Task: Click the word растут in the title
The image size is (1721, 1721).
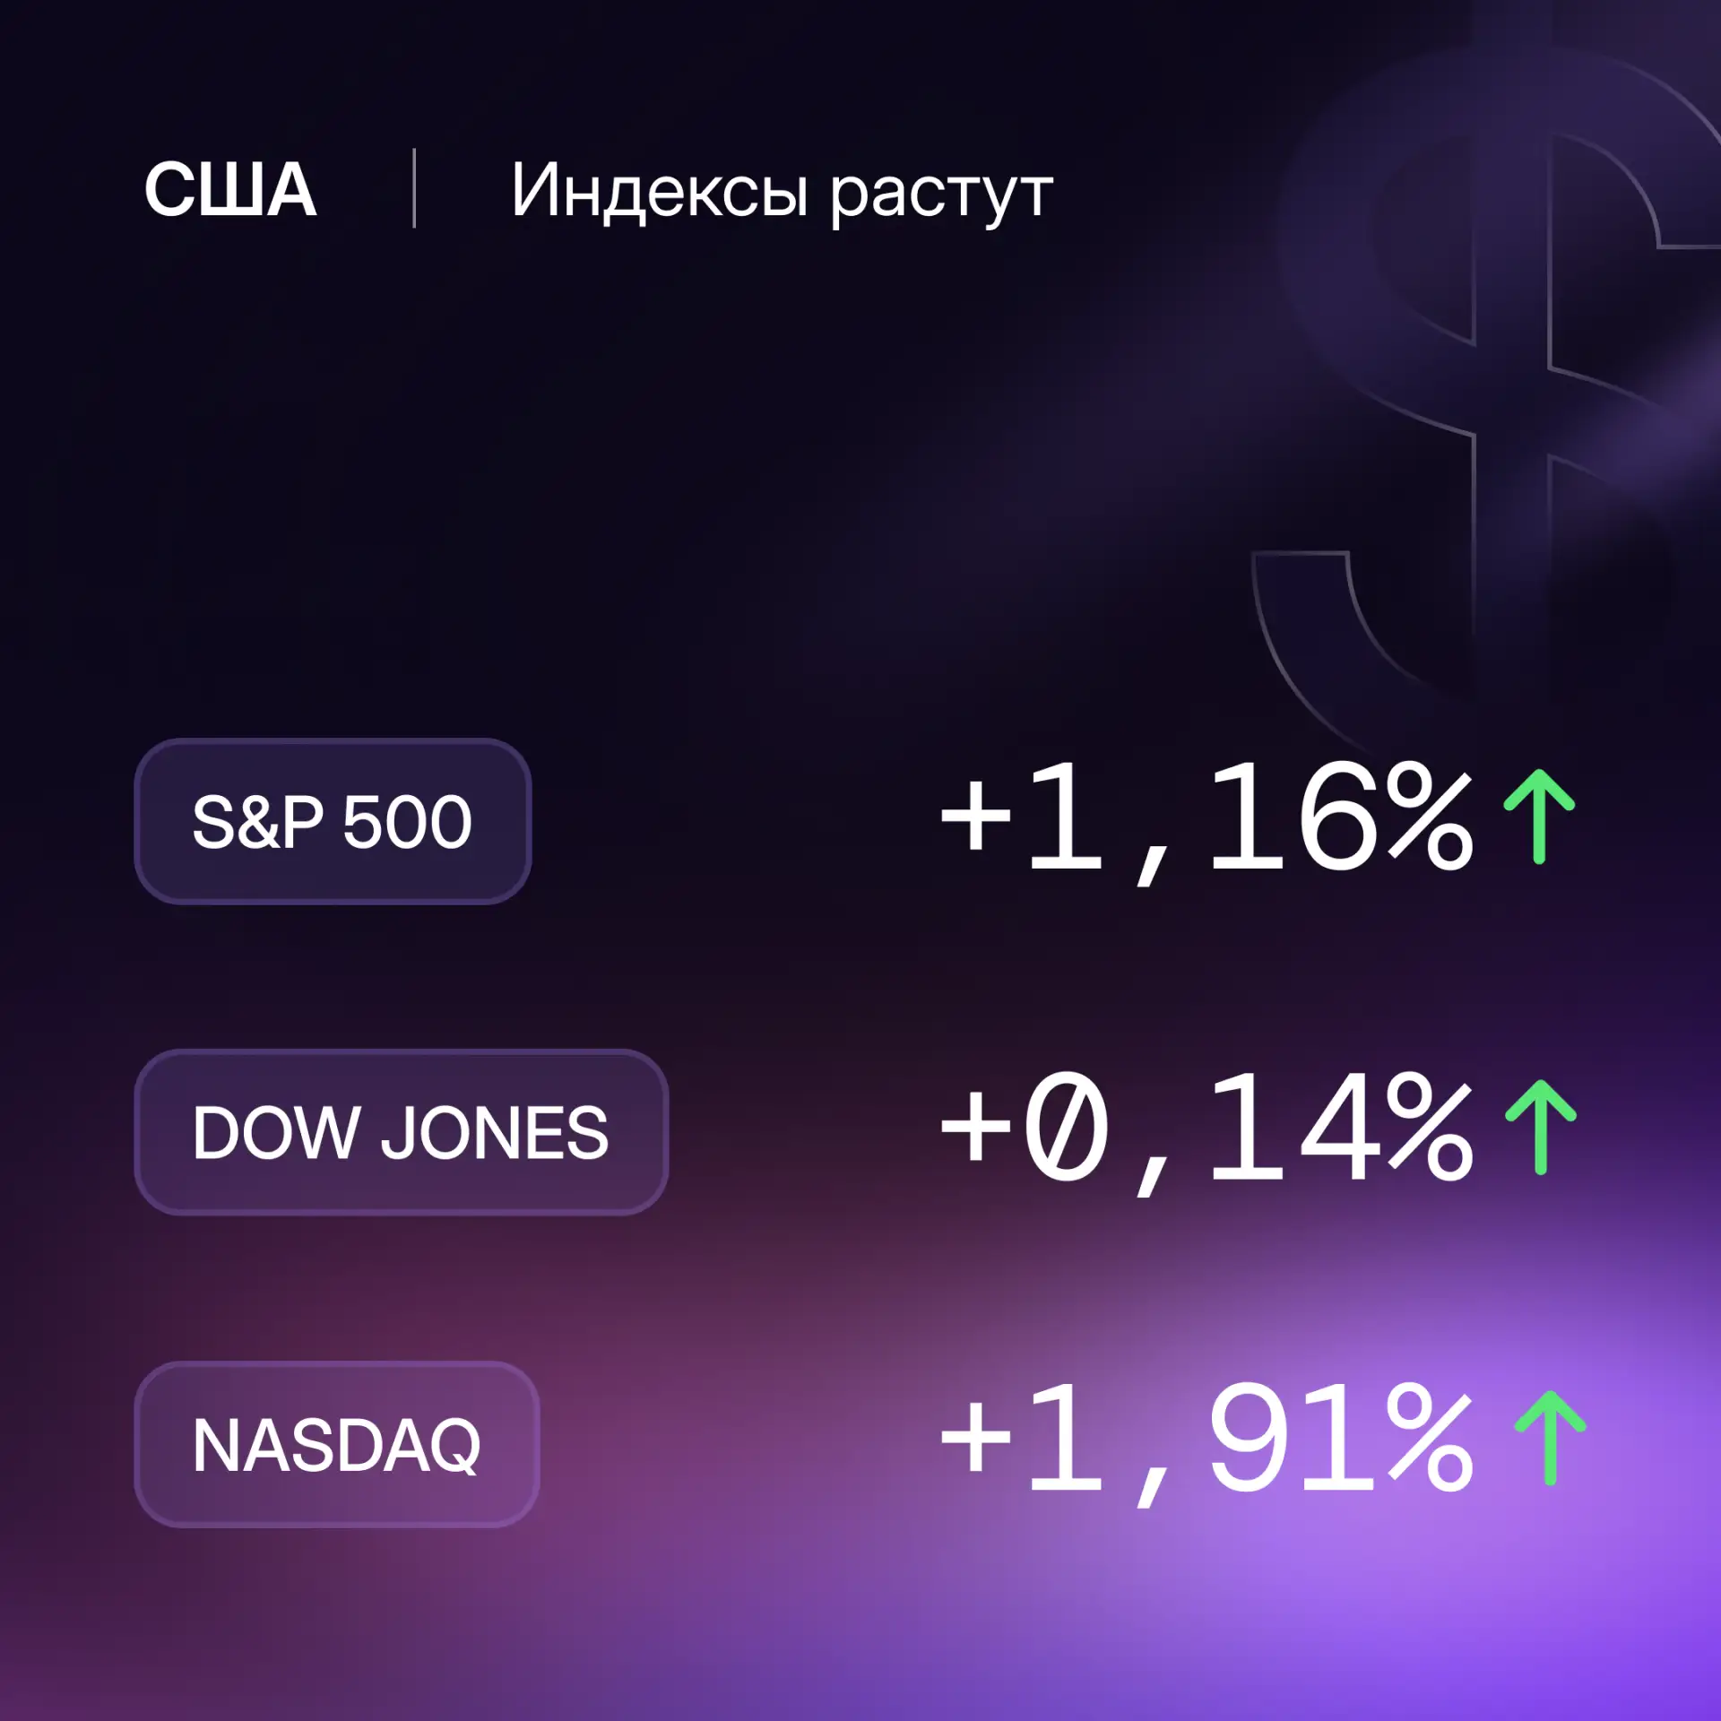Action: click(941, 195)
